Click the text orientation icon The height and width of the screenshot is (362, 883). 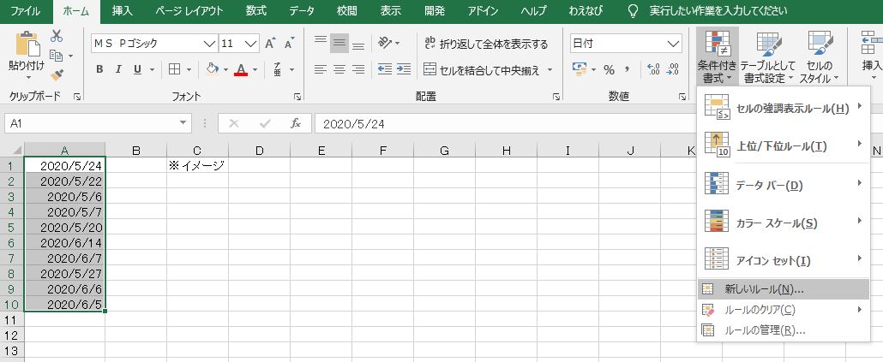point(385,43)
